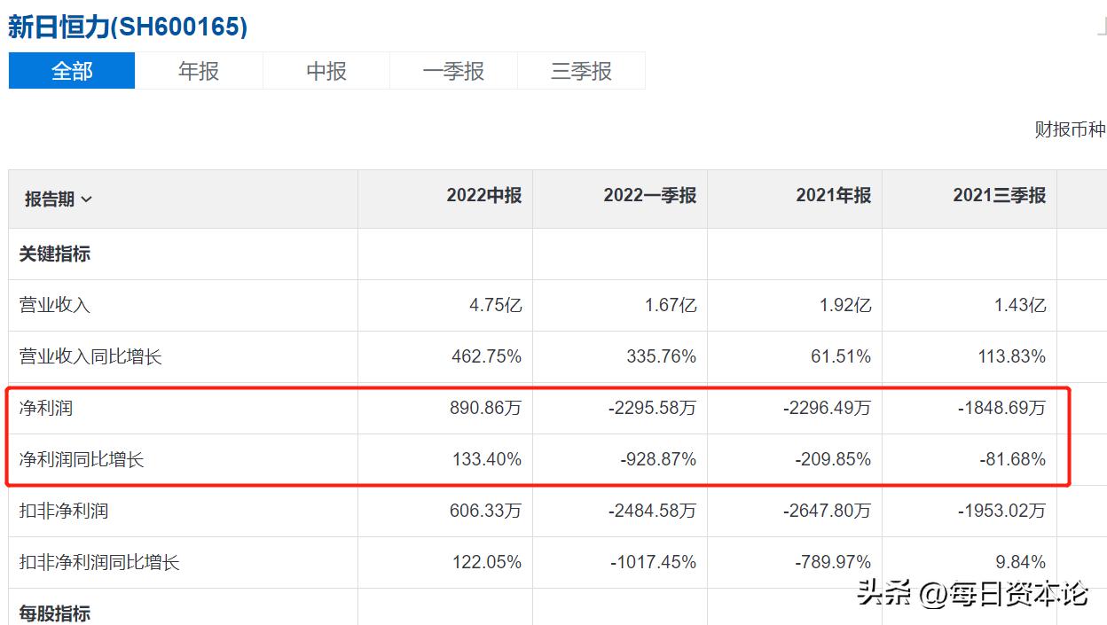
Task: Expand the 报告期 reporting period dropdown
Action: pos(58,199)
